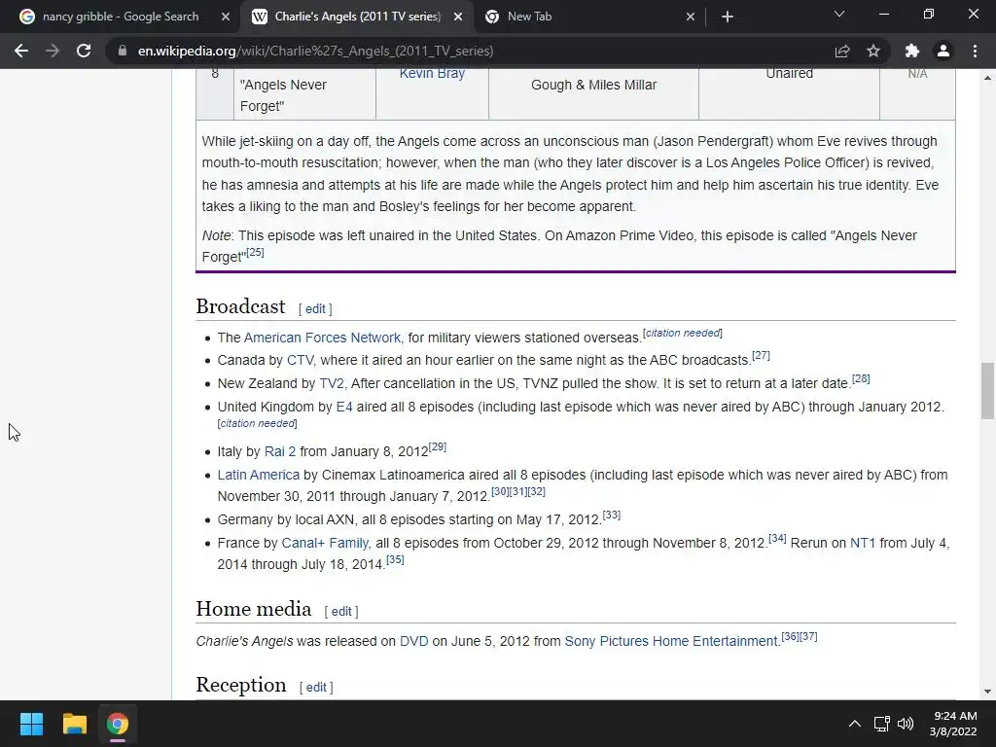The image size is (996, 747).
Task: Click the "Angels Never Forget" episode title cell
Action: (x=304, y=94)
